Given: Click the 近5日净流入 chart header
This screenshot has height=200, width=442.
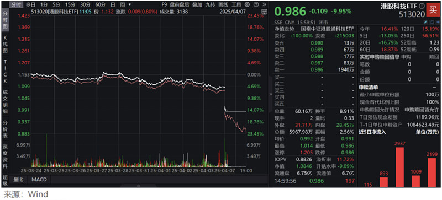Looking at the screenshot, I should click(372, 132).
